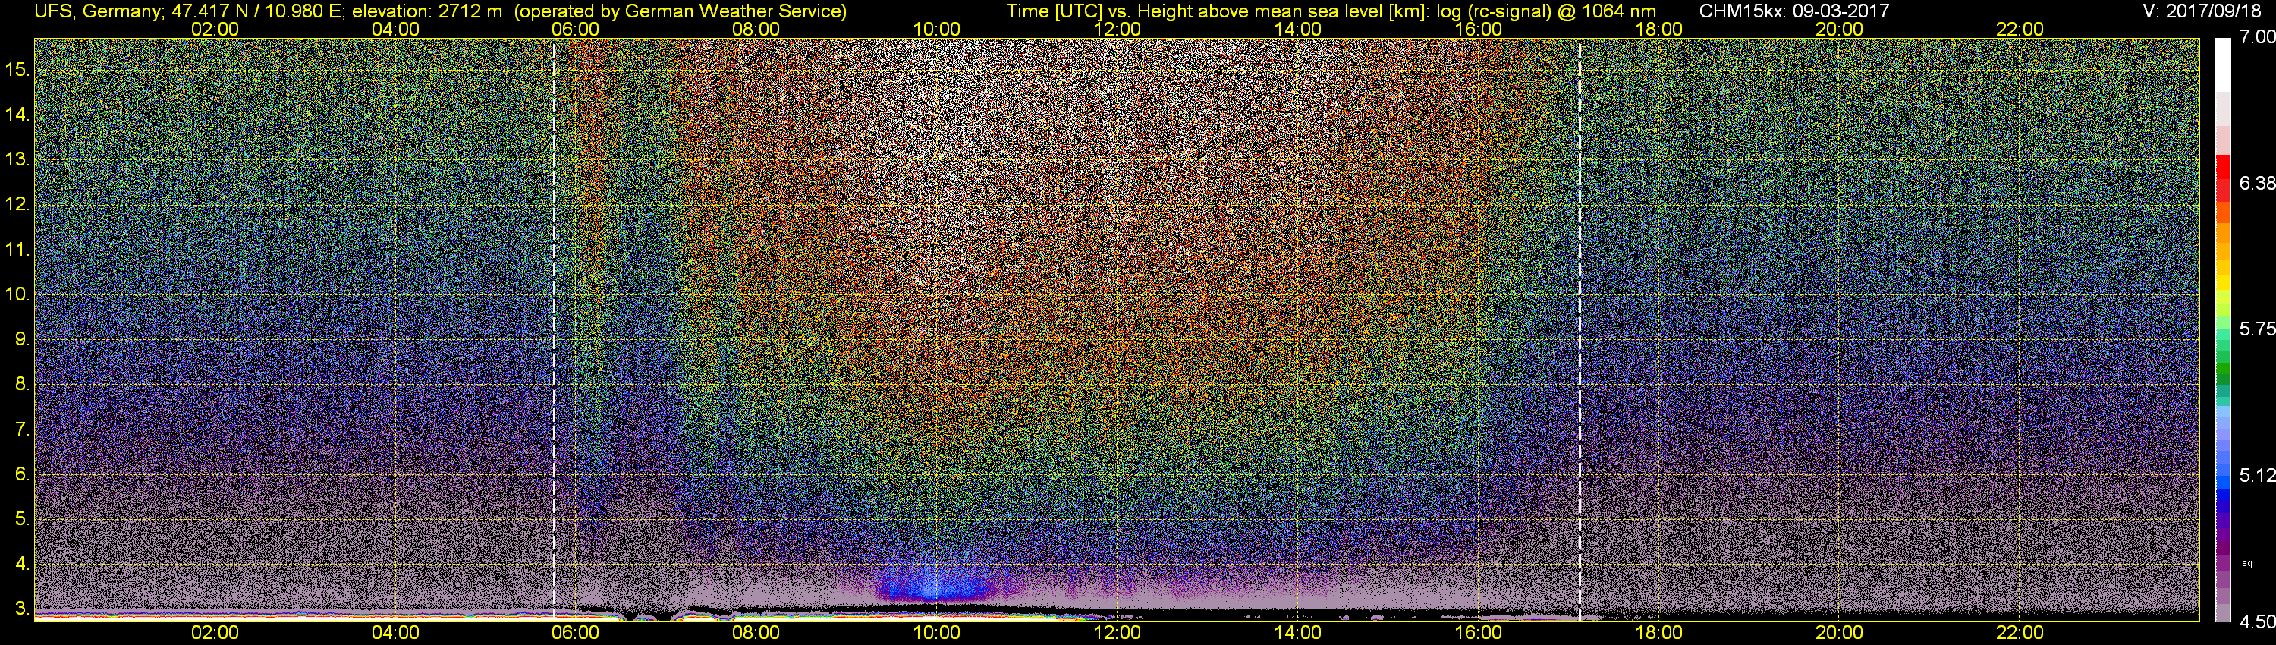The image size is (2276, 645).
Task: Click the "10." height axis label
Action: point(17,294)
